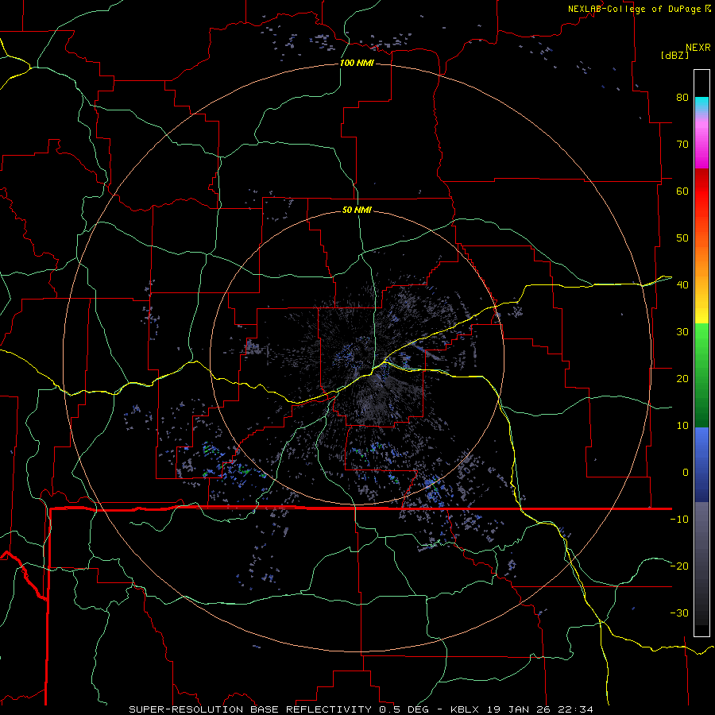Click the 50 value on the dBZ scale
715x715 pixels.
tap(682, 238)
